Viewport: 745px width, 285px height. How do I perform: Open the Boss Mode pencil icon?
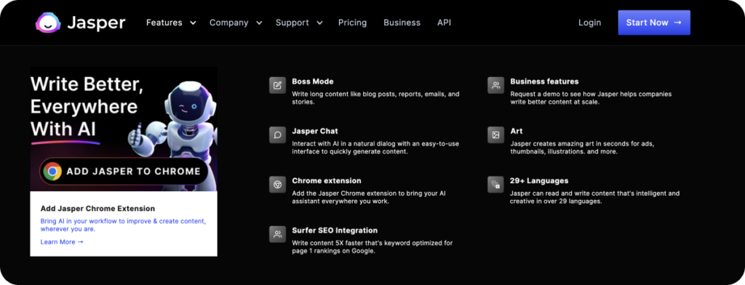click(x=277, y=86)
